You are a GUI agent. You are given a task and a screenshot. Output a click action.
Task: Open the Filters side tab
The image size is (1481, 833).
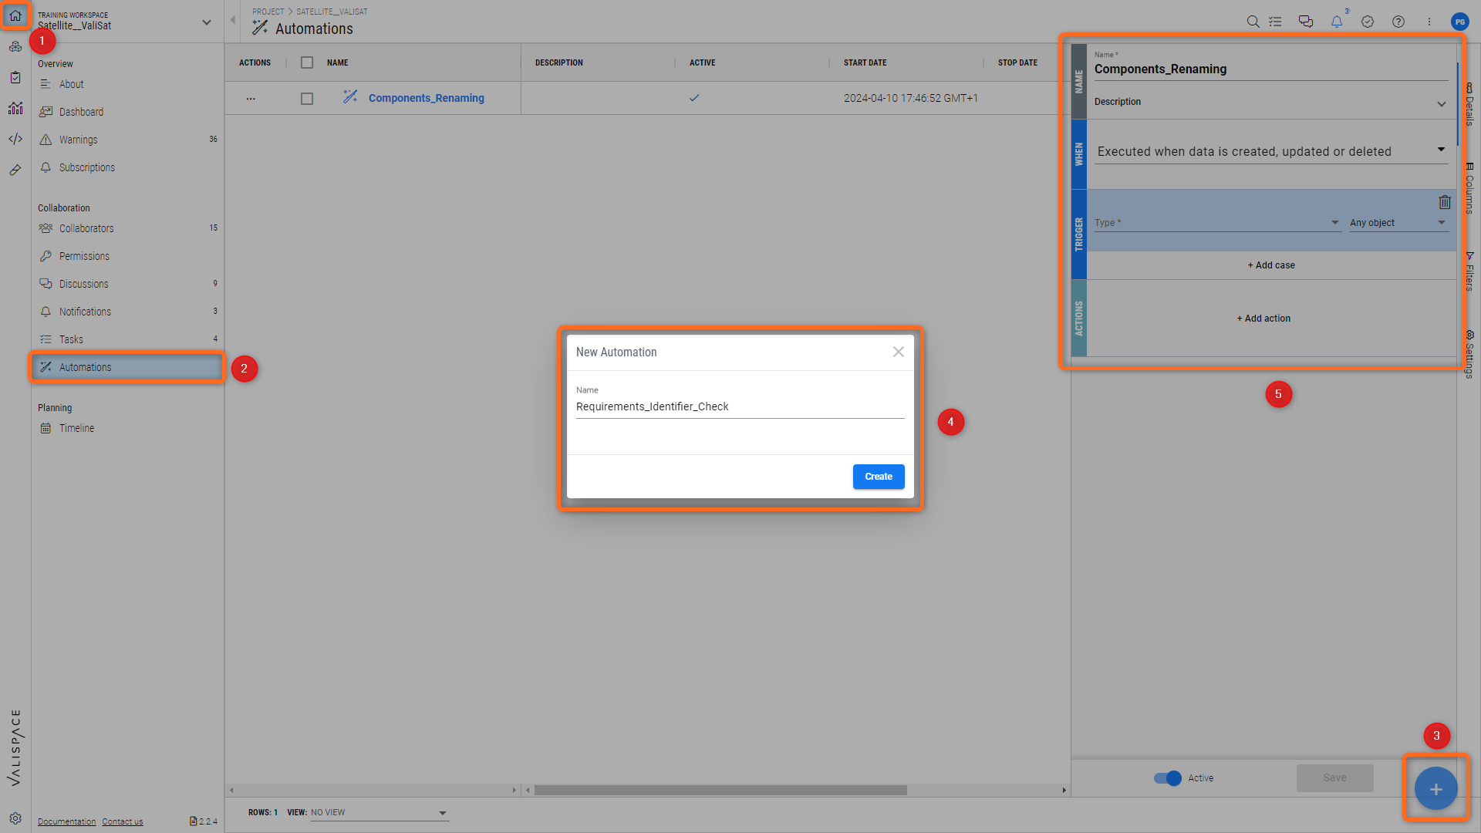[1469, 271]
